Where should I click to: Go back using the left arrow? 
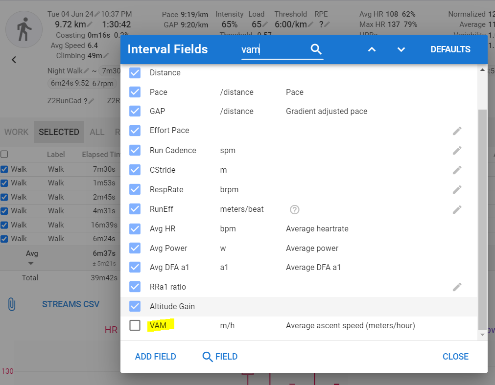coord(14,60)
